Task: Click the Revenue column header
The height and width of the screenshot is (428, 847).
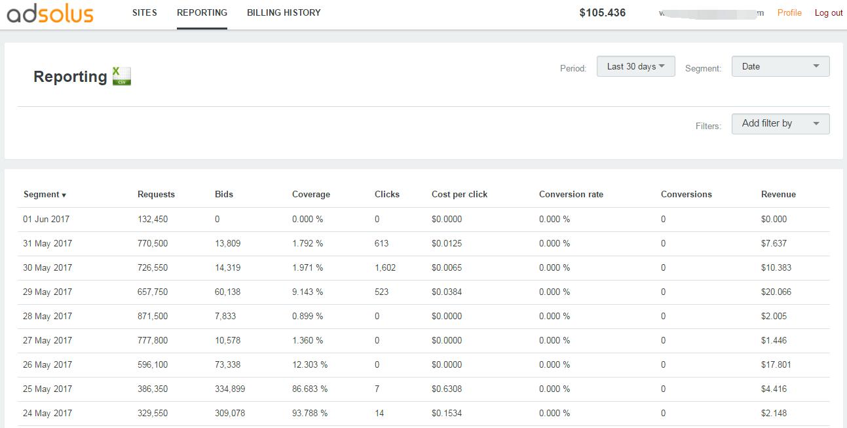Action: [x=778, y=195]
